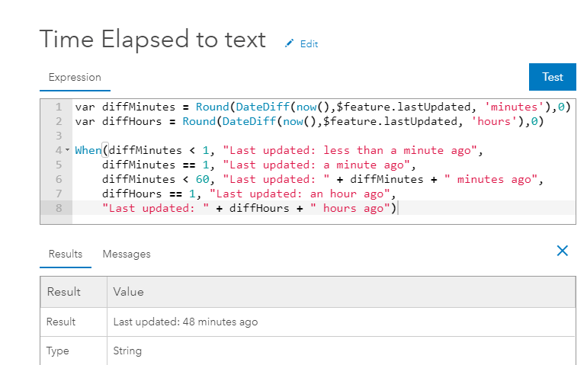Click the pencil icon beside Edit
The height and width of the screenshot is (365, 587).
[289, 44]
